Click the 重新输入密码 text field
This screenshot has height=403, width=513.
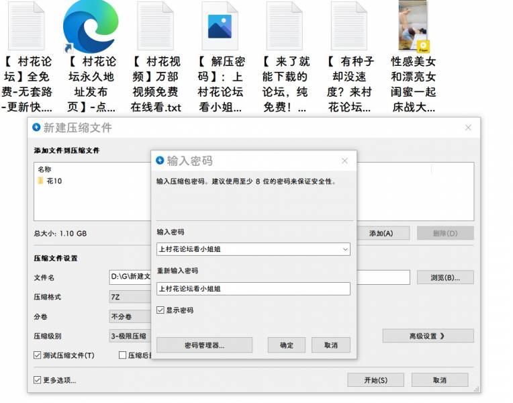pos(253,289)
